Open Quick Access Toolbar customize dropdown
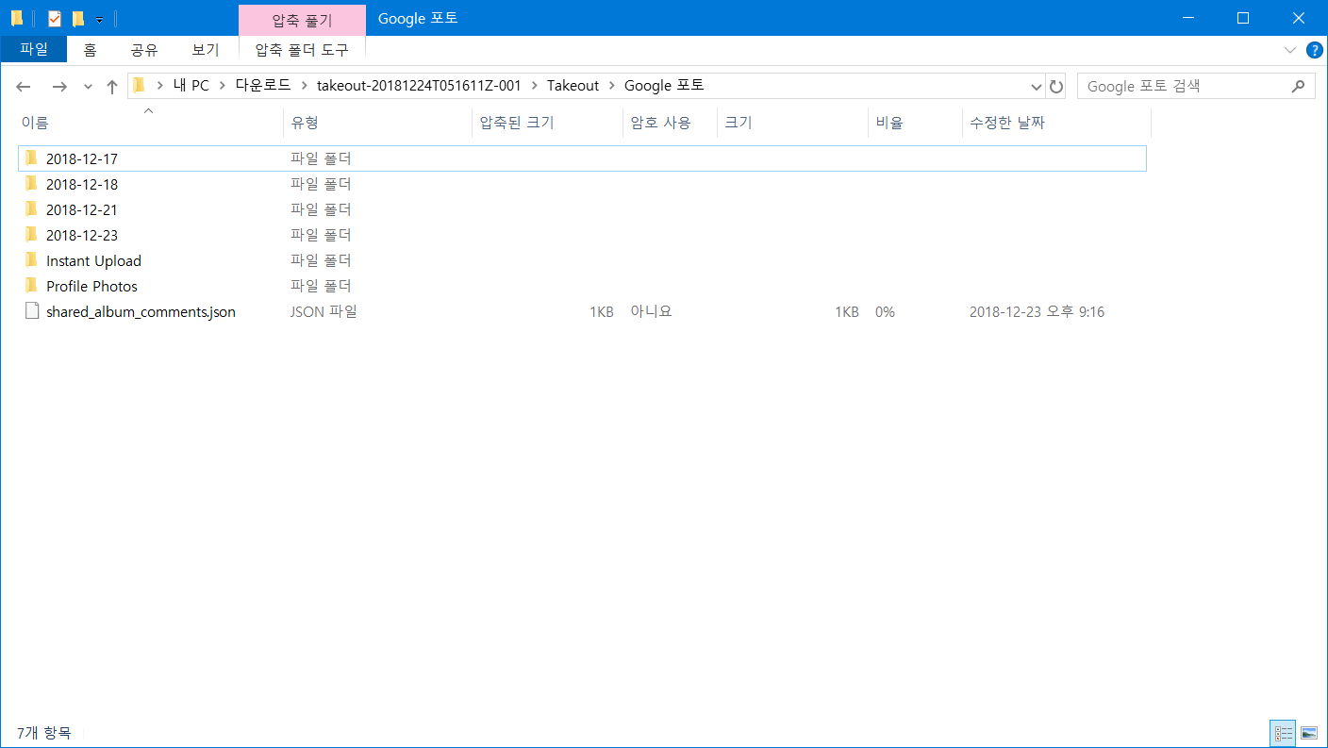This screenshot has height=748, width=1328. (99, 19)
